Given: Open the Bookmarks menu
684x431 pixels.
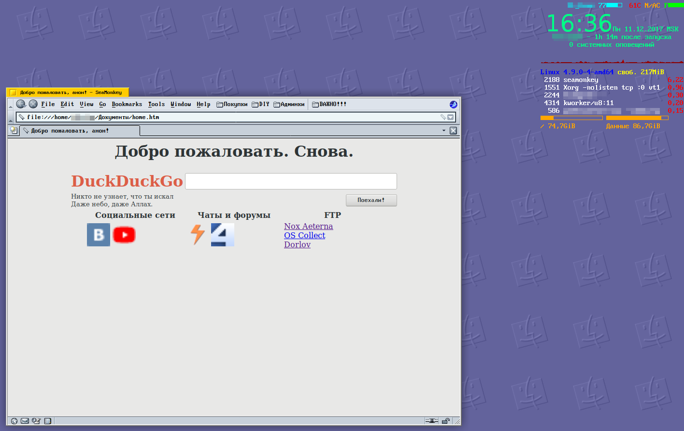Looking at the screenshot, I should [127, 104].
